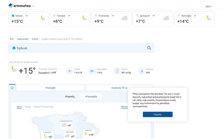This screenshot has height=139, width=223.
Task: Select the home icon forecast tab
Action: click(x=12, y=88)
